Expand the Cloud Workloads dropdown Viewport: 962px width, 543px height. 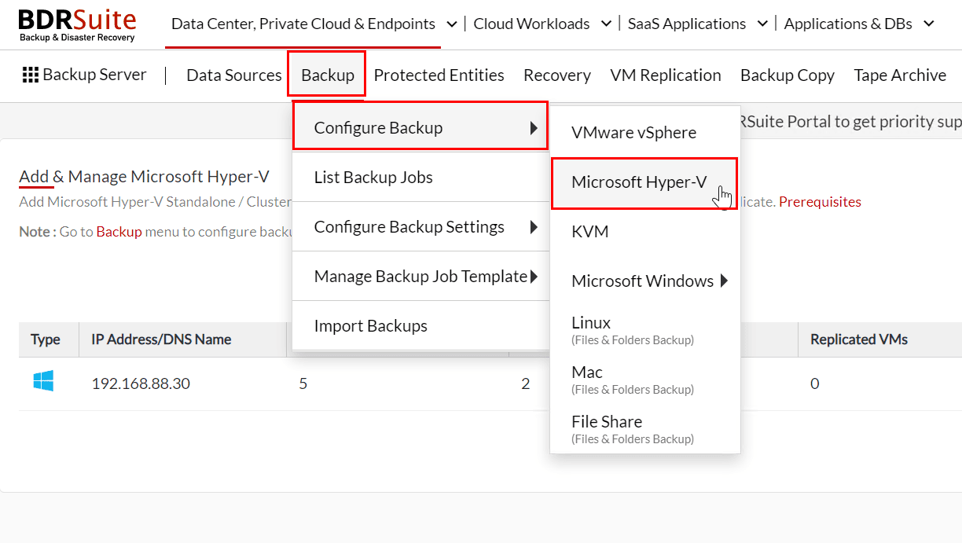point(606,24)
